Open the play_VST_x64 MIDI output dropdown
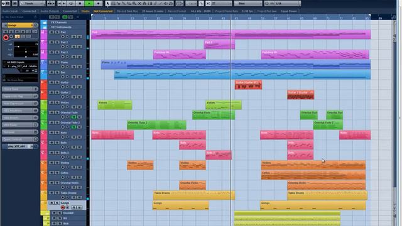The width and height of the screenshot is (402, 226). 21,66
